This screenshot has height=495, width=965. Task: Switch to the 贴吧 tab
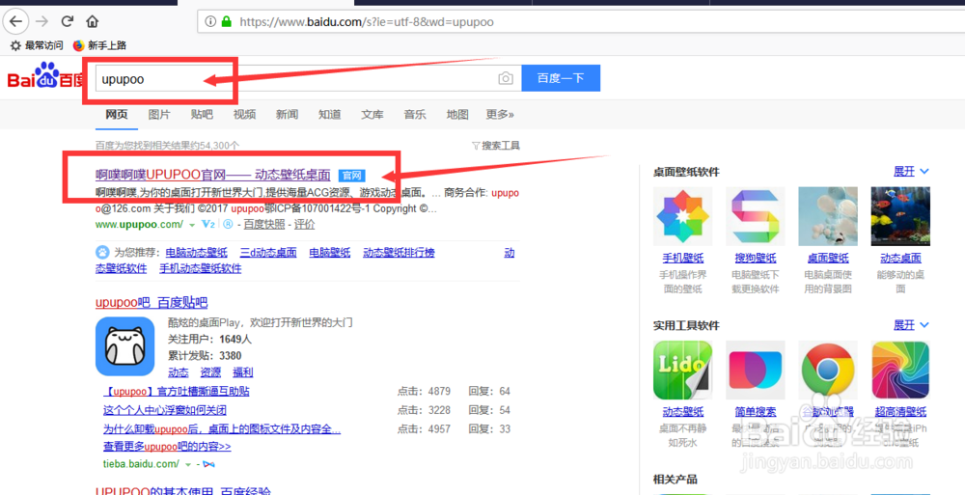pos(202,115)
